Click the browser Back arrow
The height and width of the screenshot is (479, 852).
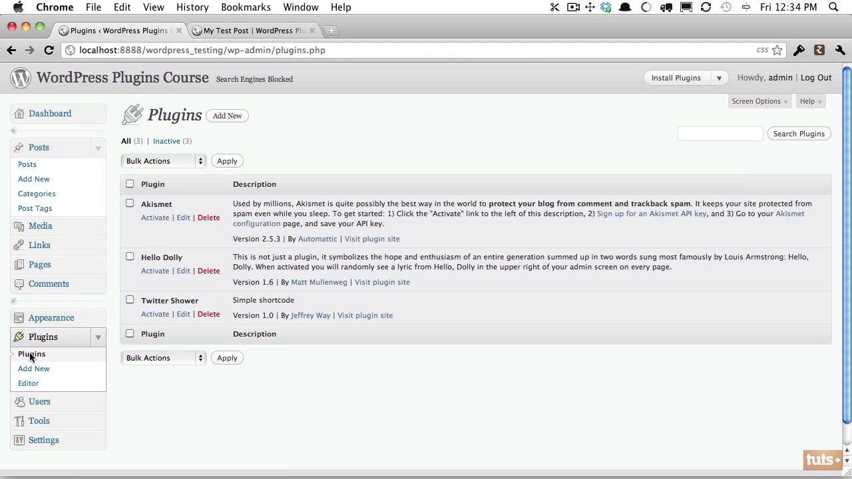tap(11, 50)
